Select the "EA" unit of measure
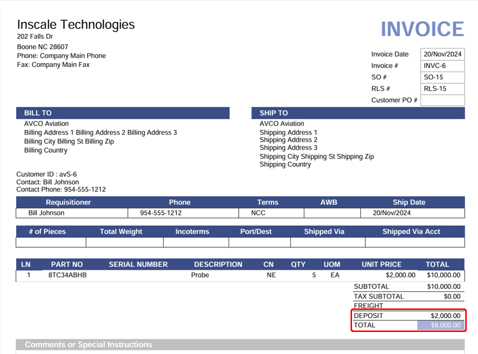The height and width of the screenshot is (354, 478). [335, 275]
